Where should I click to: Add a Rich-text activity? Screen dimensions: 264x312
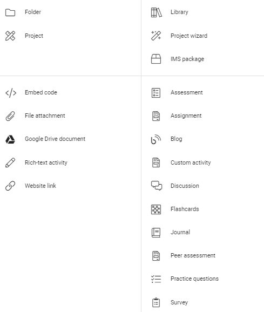(x=46, y=162)
